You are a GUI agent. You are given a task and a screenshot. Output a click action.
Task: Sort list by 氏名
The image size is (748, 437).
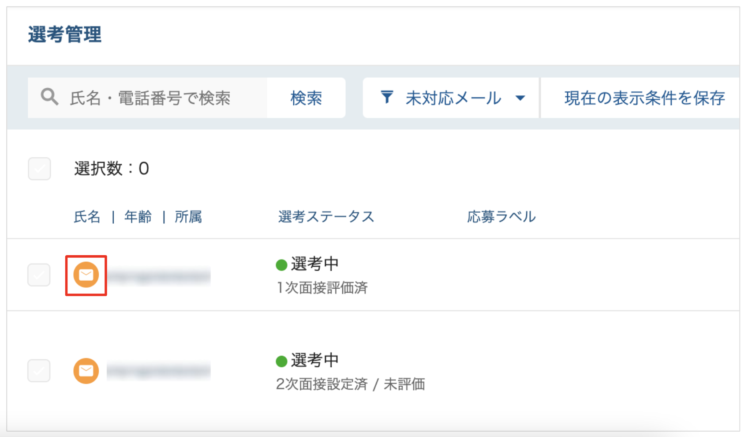[x=87, y=217]
